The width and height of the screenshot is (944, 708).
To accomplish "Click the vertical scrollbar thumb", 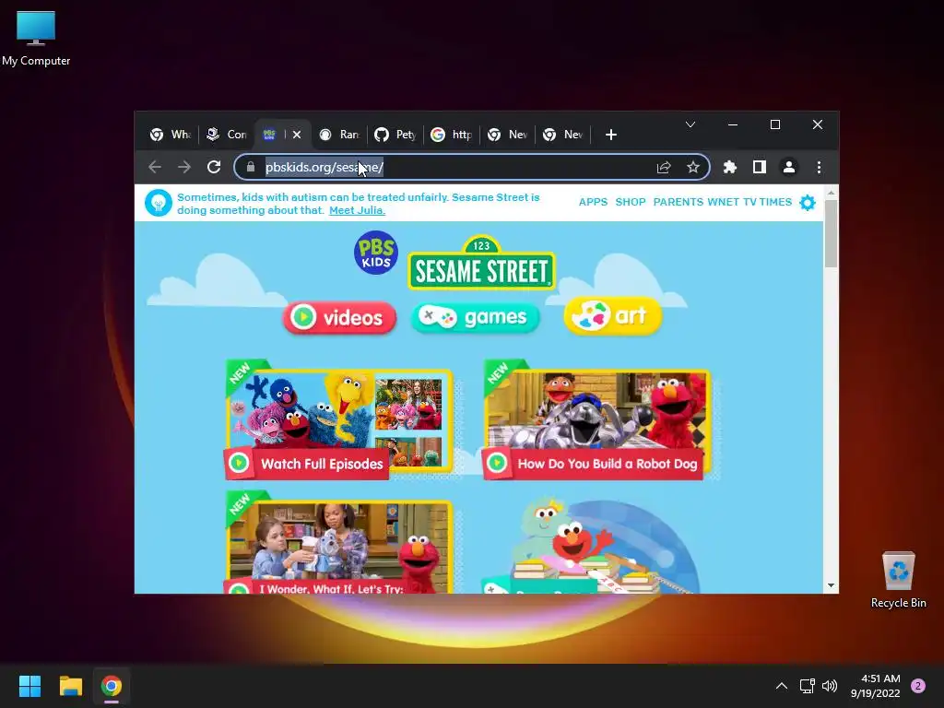I will [x=831, y=233].
